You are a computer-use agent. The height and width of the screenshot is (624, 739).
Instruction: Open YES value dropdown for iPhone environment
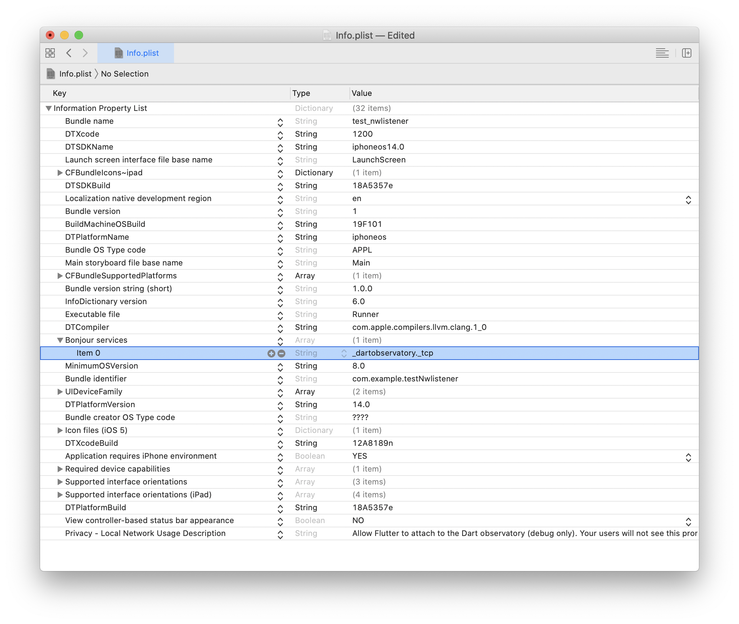(688, 457)
